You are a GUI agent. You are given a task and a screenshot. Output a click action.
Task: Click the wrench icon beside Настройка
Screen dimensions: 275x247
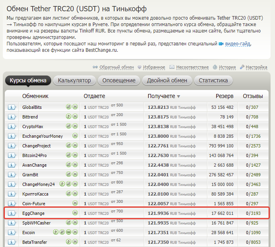[242, 67]
